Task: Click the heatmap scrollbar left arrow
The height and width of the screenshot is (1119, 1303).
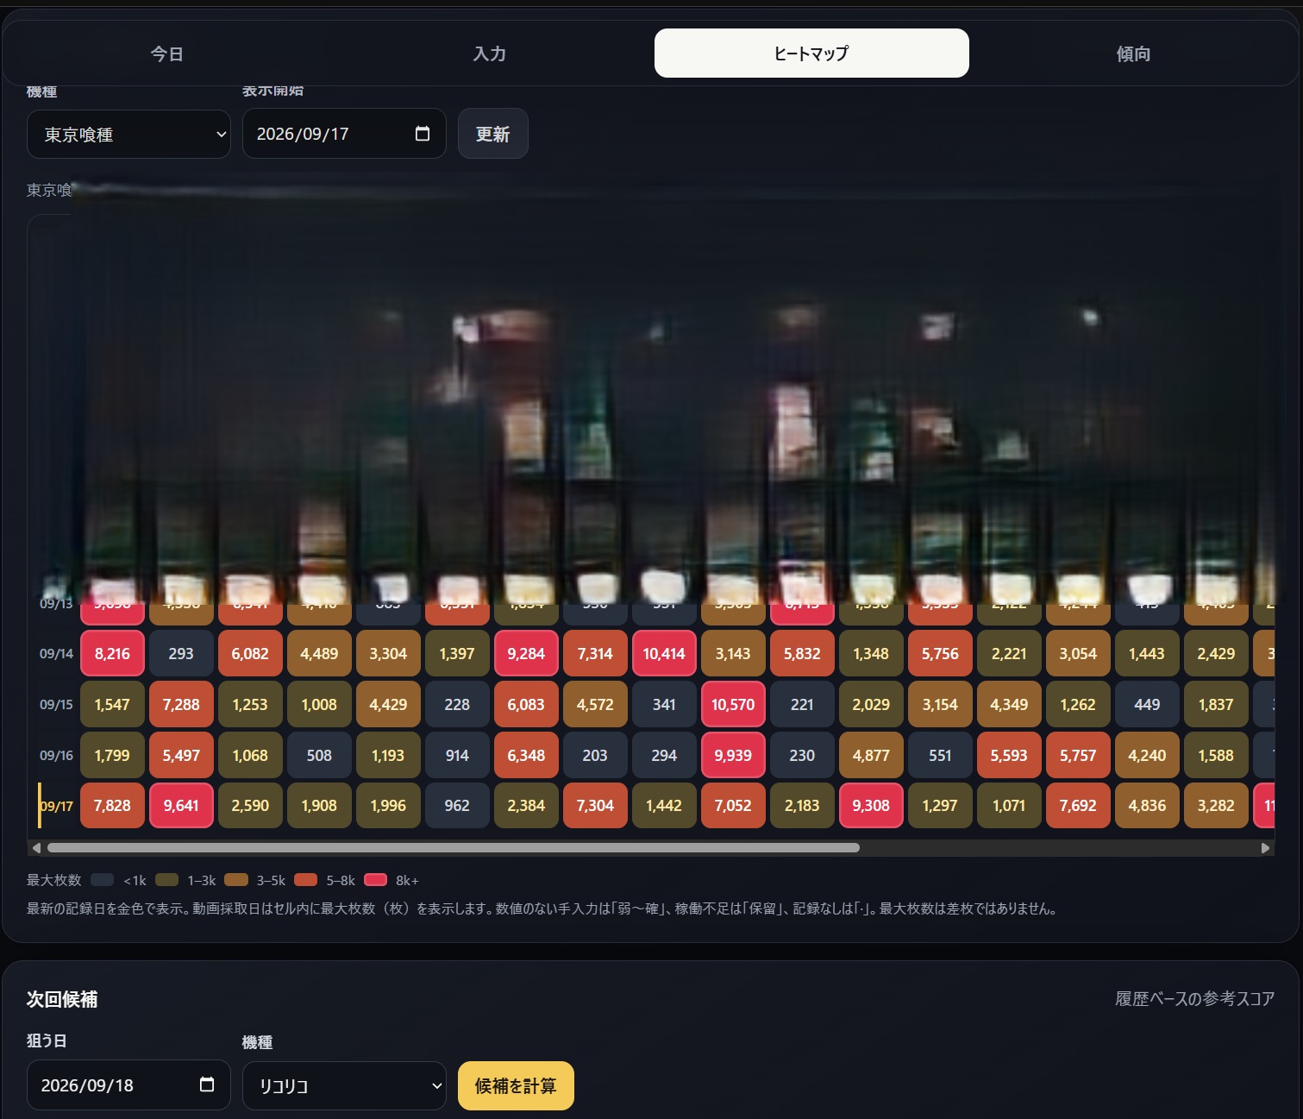Action: point(36,848)
